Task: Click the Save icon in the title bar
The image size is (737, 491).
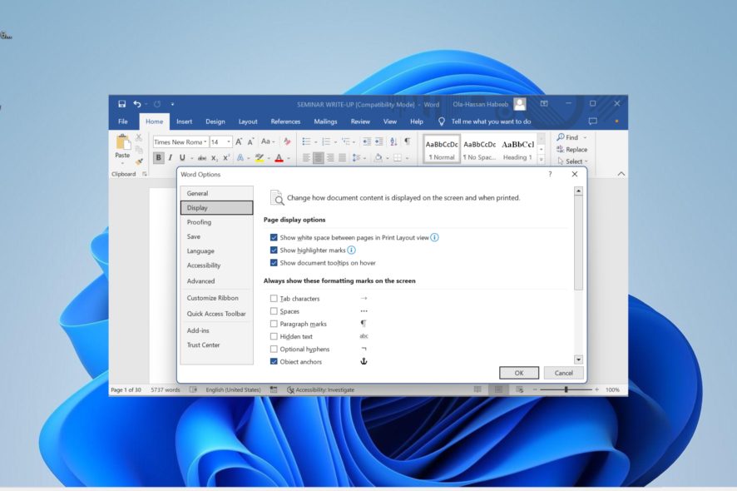Action: 122,104
